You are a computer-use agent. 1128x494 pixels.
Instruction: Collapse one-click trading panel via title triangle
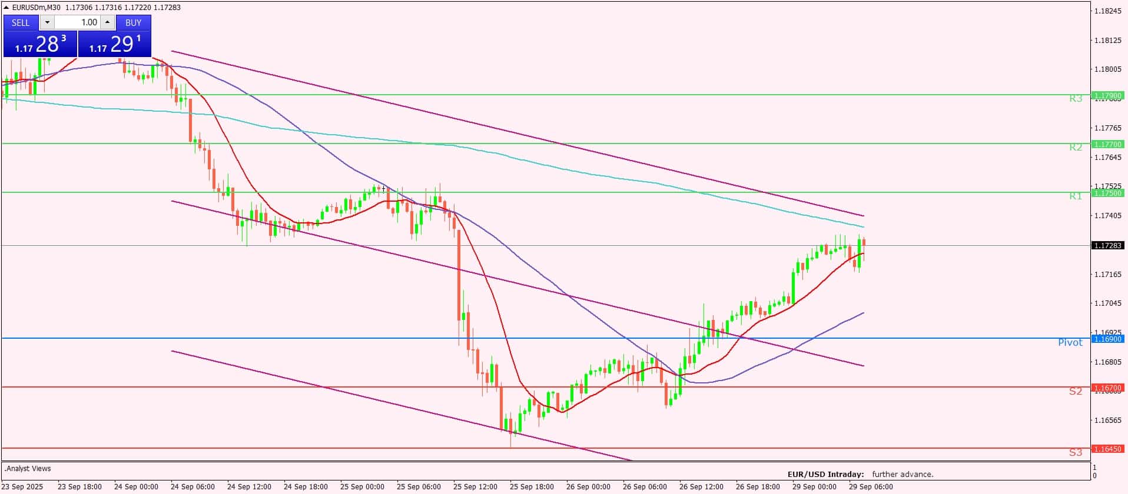click(x=6, y=8)
